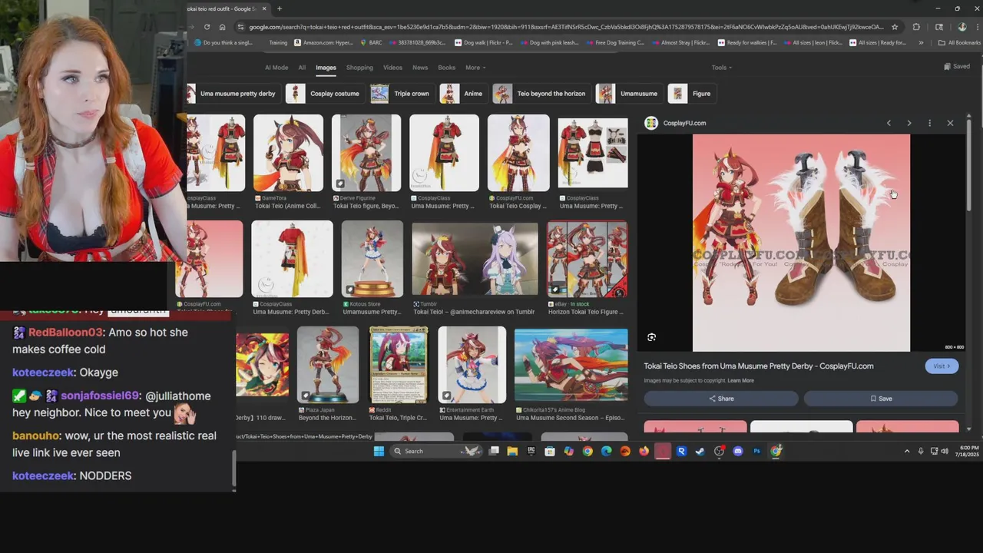Show hidden system tray icons
Viewport: 983px width, 553px height.
907,451
